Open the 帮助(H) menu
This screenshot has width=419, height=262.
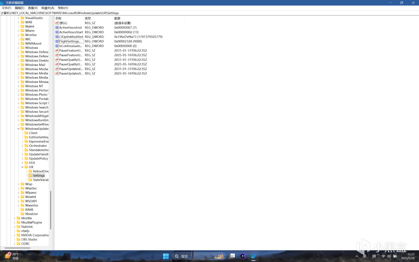[x=63, y=8]
